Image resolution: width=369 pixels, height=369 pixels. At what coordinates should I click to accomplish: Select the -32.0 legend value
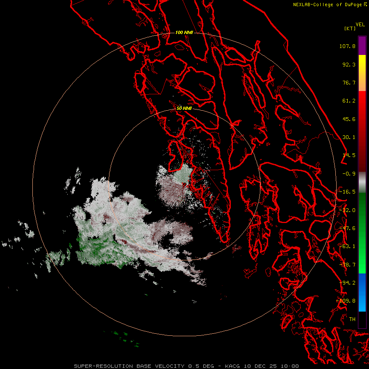[x=347, y=210]
